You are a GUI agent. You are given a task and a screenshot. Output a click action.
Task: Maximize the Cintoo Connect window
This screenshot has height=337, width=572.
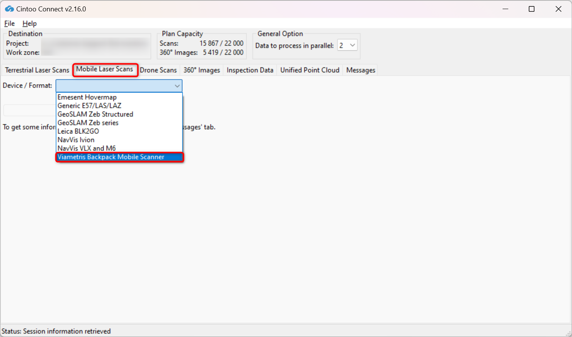(x=531, y=9)
